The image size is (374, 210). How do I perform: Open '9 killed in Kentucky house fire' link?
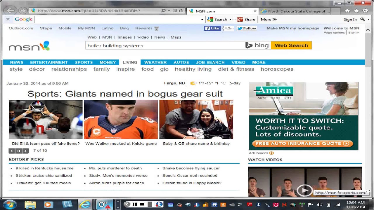click(x=44, y=168)
